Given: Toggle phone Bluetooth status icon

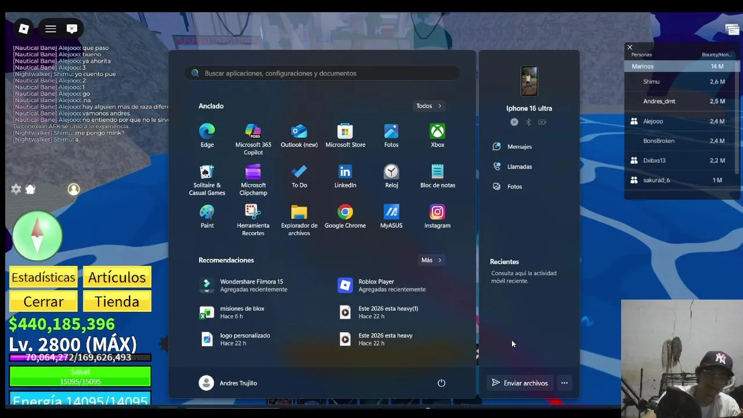Looking at the screenshot, I should (x=528, y=122).
